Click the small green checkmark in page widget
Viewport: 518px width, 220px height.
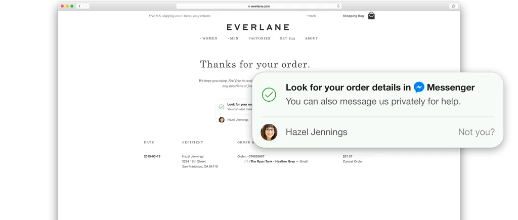[222, 107]
